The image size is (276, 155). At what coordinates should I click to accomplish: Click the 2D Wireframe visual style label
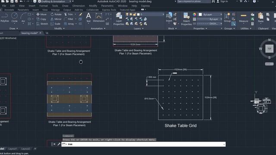[9, 38]
